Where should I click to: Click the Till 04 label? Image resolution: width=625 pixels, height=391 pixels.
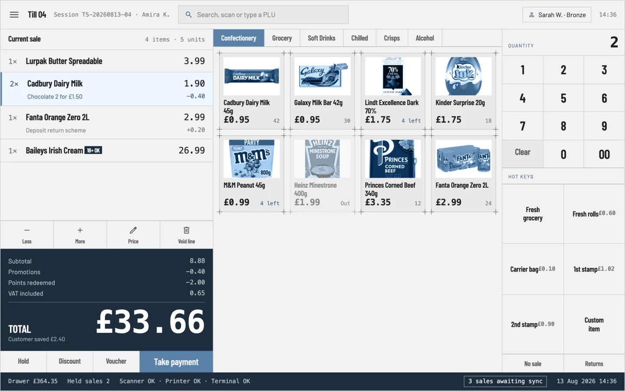pos(37,15)
